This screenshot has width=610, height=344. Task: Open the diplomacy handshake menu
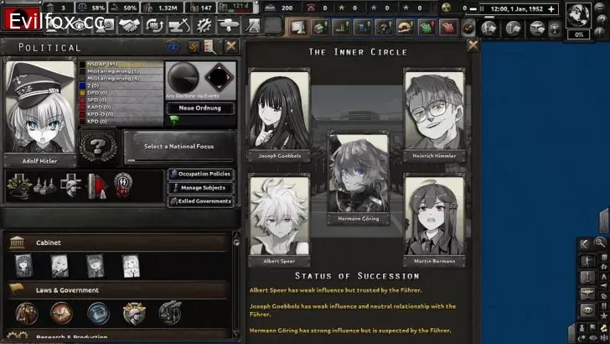pyautogui.click(x=128, y=26)
